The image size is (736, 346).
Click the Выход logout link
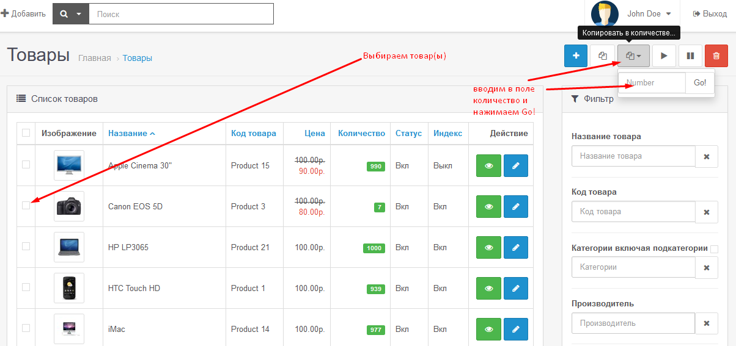pos(709,13)
